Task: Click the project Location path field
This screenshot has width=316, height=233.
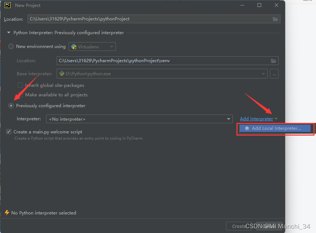Action: (154, 19)
